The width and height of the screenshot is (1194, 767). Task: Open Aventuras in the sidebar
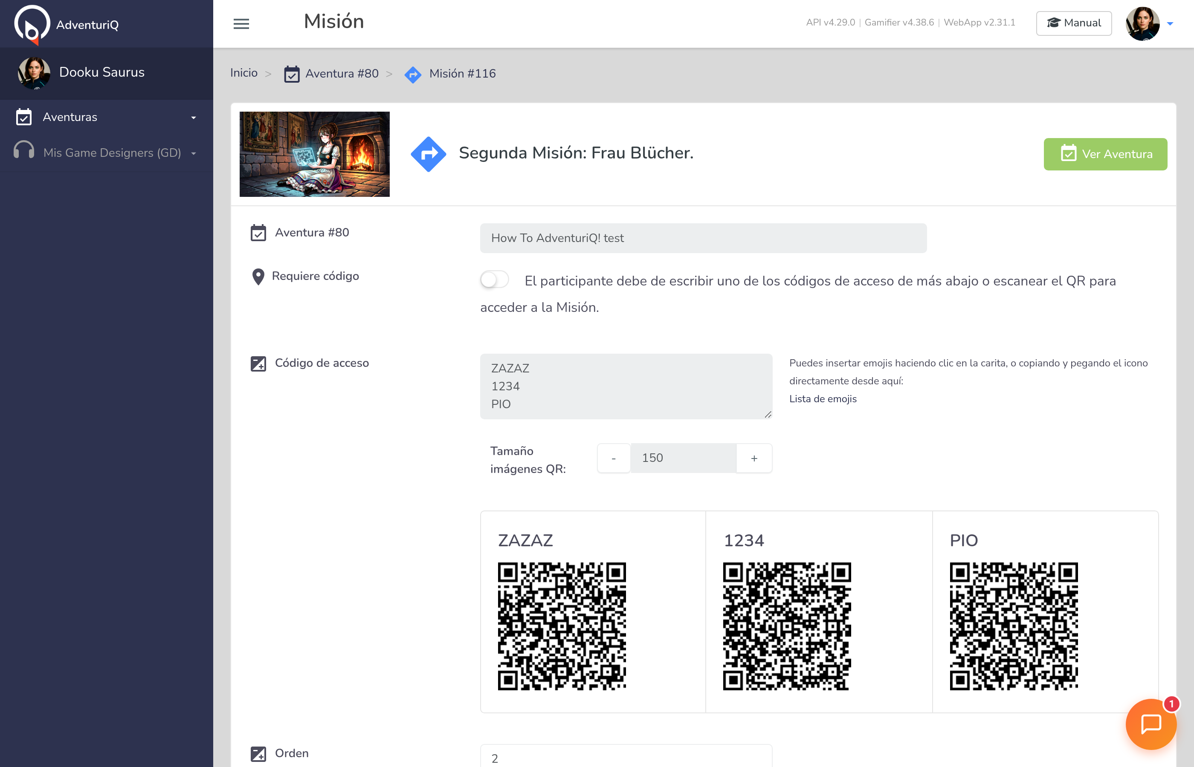tap(107, 117)
